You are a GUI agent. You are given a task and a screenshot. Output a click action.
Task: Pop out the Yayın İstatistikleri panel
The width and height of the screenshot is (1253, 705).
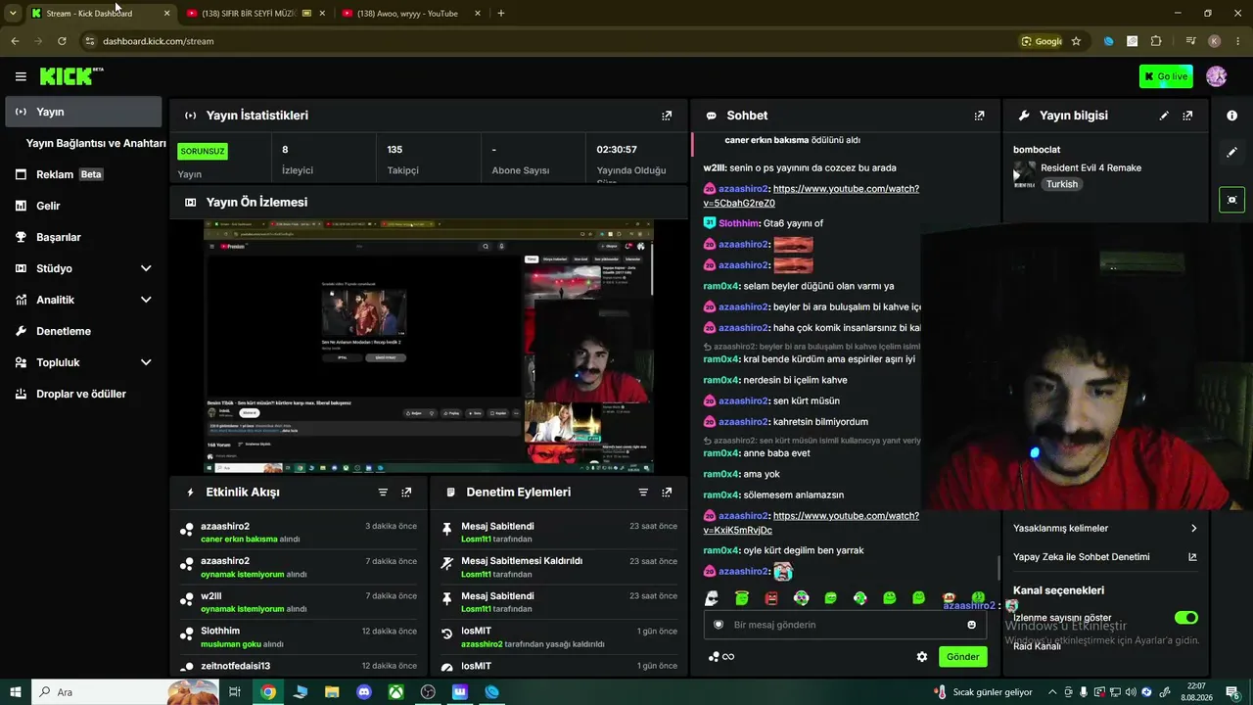(667, 116)
